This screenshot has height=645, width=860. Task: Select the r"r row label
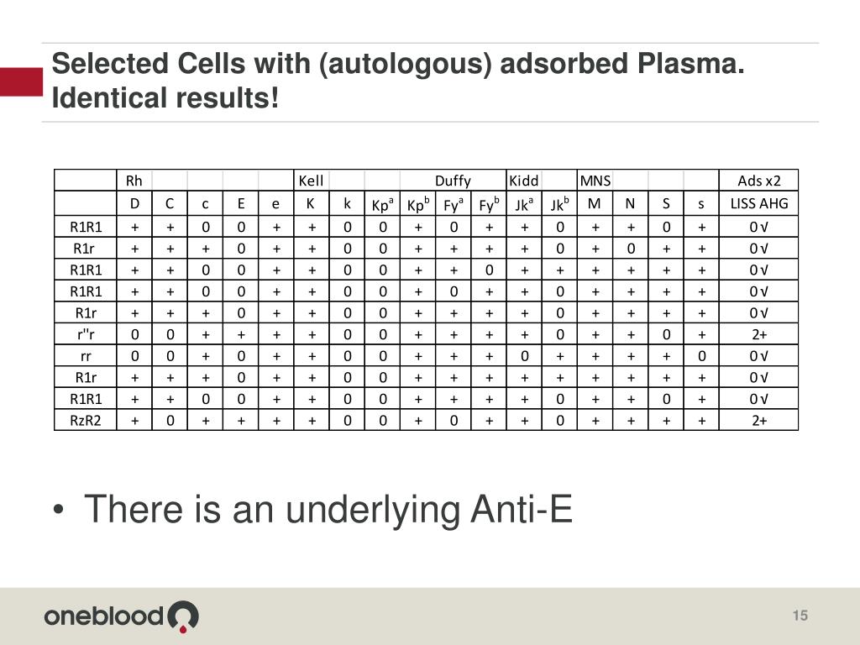click(x=86, y=334)
